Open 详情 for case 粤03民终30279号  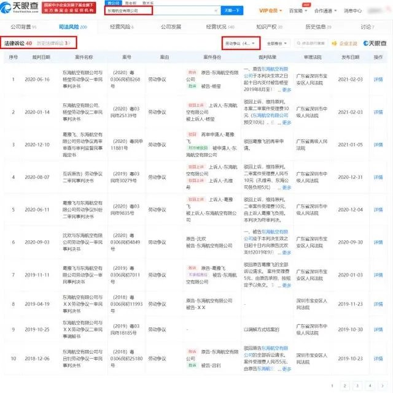click(378, 177)
